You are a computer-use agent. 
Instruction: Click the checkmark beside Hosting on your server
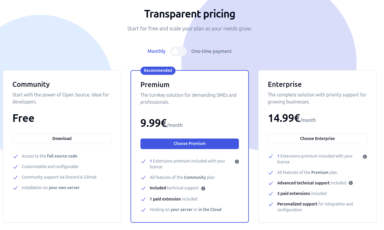click(x=143, y=210)
